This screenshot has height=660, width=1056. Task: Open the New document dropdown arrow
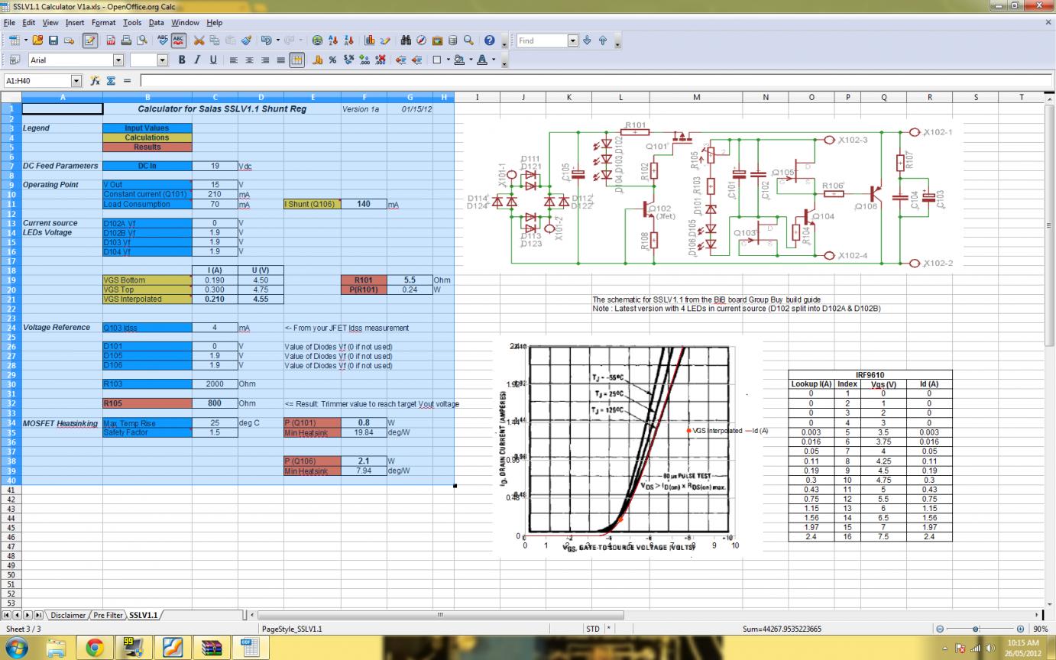(x=25, y=40)
